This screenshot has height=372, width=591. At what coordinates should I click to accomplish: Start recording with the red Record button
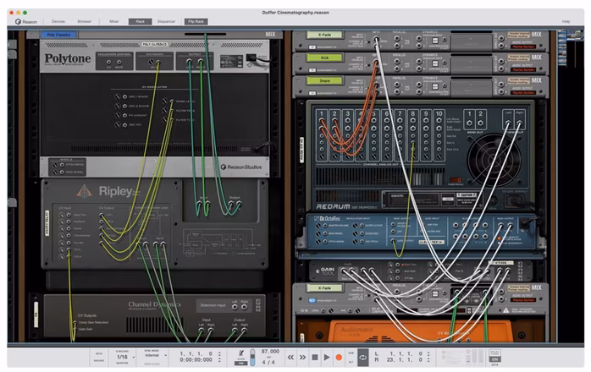click(x=339, y=358)
